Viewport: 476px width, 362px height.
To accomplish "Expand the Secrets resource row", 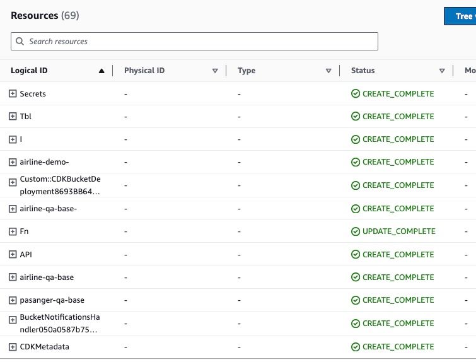I will (13, 93).
